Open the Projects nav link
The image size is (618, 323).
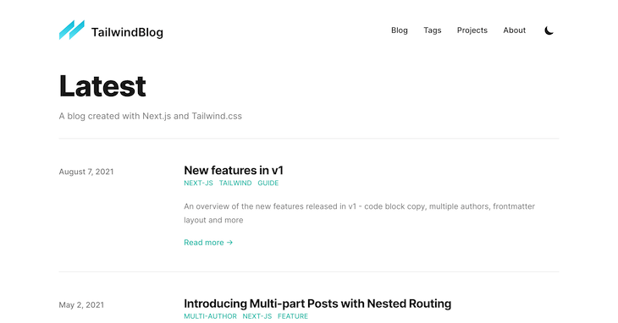(x=472, y=30)
